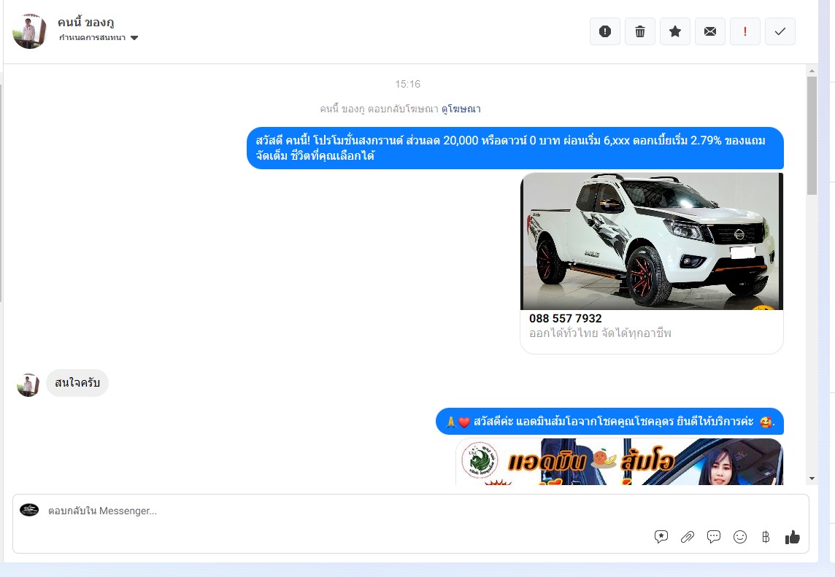Click the phone number 088 557 7932

click(x=566, y=318)
